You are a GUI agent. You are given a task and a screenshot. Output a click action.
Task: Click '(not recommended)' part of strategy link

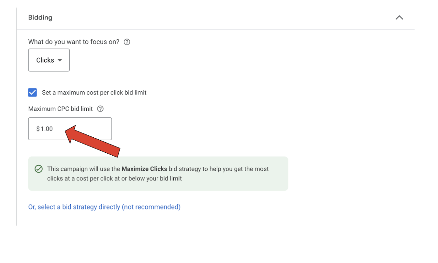(151, 207)
